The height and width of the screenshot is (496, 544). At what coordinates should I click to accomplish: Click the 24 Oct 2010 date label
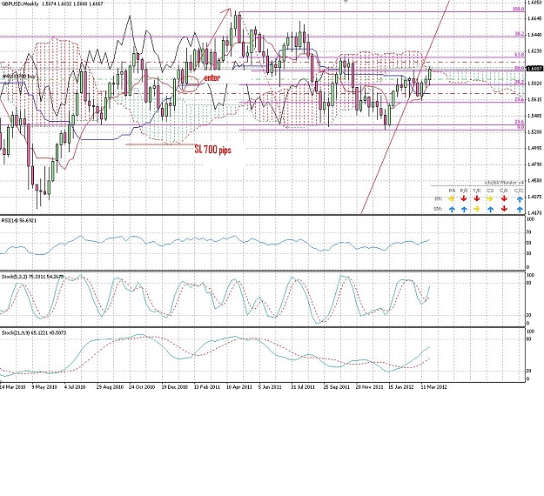pos(142,386)
